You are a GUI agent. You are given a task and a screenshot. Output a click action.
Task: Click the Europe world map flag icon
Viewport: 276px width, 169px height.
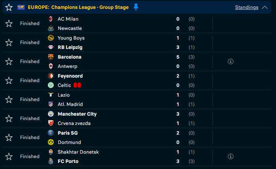[x=21, y=7]
